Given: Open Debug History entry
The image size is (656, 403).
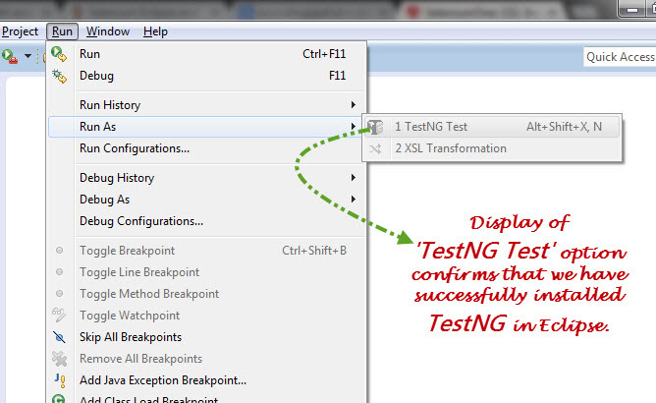Looking at the screenshot, I should (207, 178).
